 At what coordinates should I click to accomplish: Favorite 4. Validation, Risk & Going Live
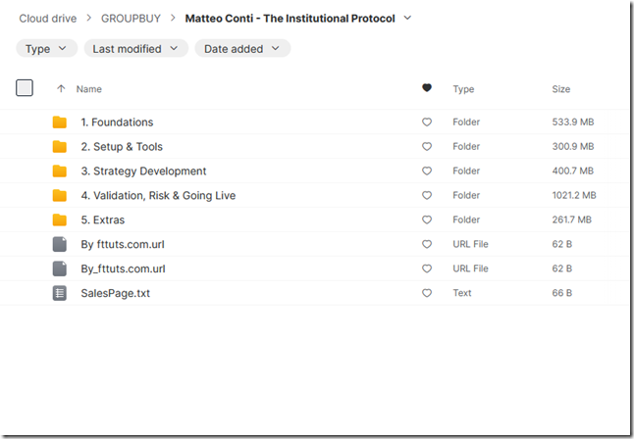coord(427,195)
